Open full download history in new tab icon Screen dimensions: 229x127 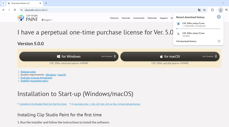pos(219,41)
